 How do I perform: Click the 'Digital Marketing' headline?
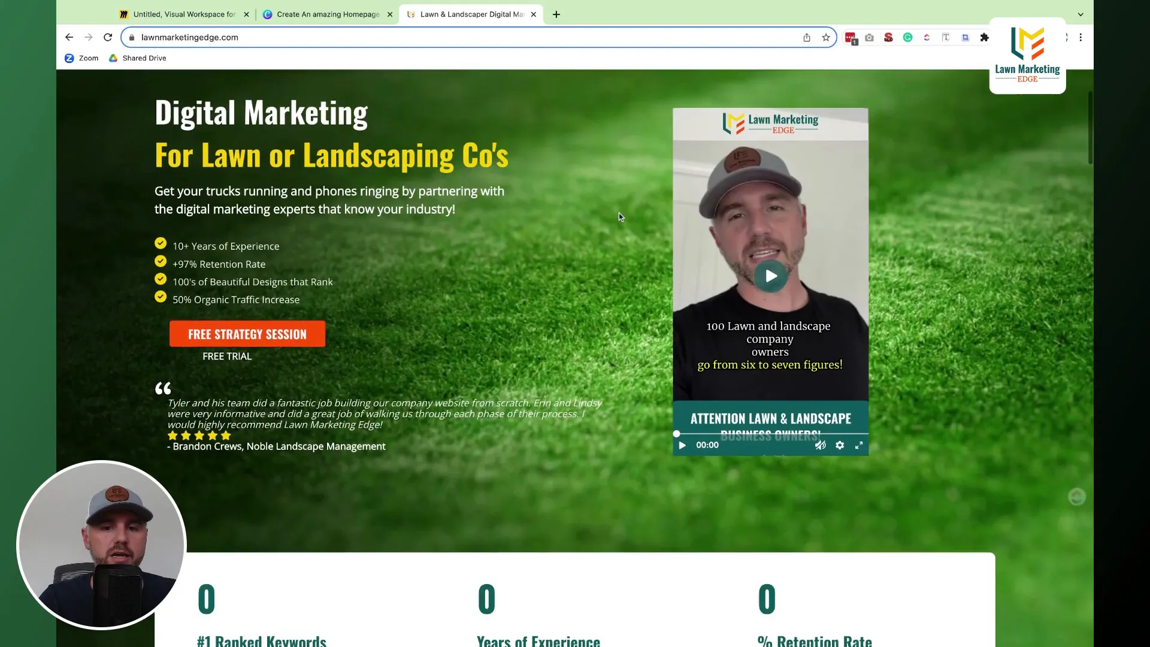coord(261,113)
